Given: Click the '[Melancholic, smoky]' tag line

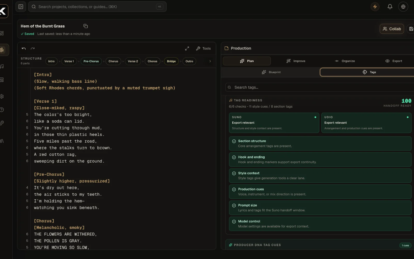Looking at the screenshot, I should click(59, 228).
